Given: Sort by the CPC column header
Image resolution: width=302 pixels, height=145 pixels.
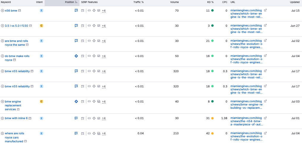Looking at the screenshot, I should 225,2.
